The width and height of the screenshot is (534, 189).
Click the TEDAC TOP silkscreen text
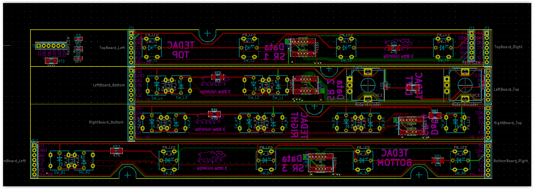(180, 49)
